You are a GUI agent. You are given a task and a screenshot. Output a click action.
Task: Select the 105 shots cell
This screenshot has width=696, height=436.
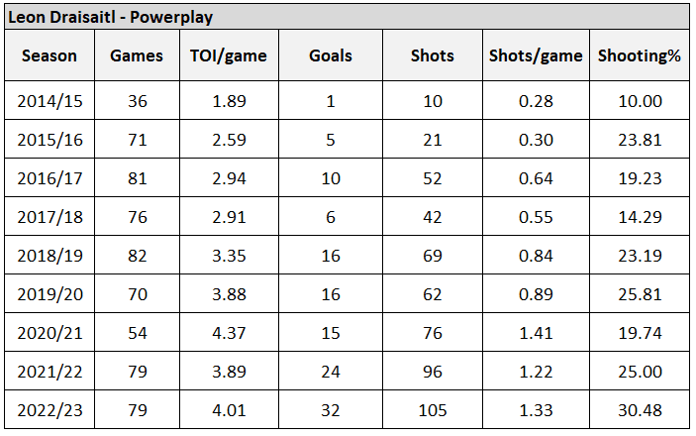(432, 410)
